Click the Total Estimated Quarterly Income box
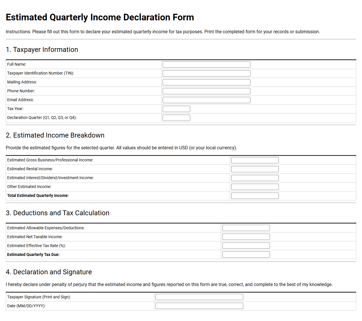Image resolution: width=362 pixels, height=321 pixels. point(255,196)
